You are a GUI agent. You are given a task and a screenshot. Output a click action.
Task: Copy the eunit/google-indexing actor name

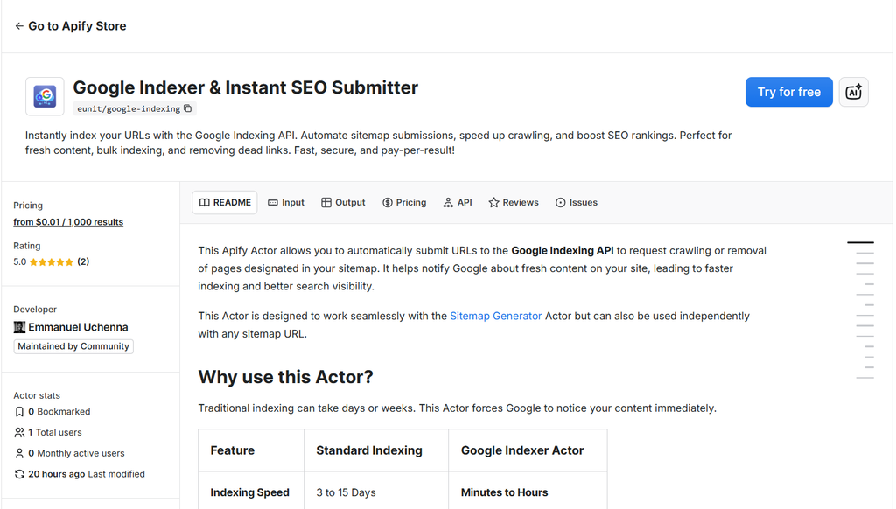point(187,108)
